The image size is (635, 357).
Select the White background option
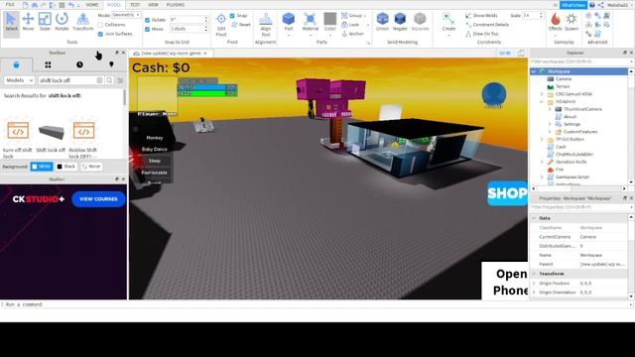pos(42,167)
